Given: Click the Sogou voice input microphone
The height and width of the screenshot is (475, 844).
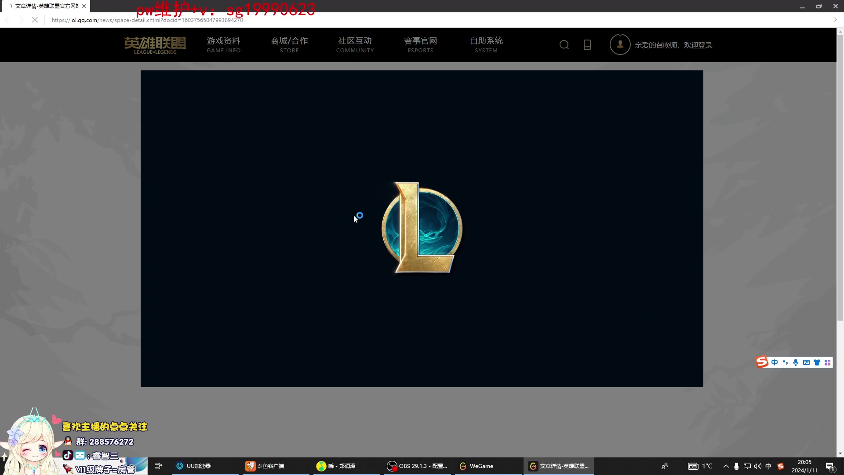Looking at the screenshot, I should click(x=796, y=362).
